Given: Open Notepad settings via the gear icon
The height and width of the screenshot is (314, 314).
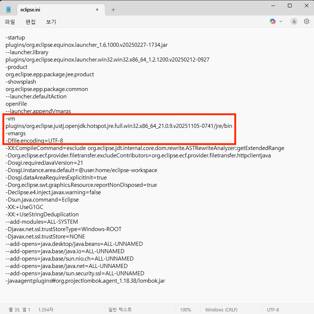Looking at the screenshot, I should 307,21.
